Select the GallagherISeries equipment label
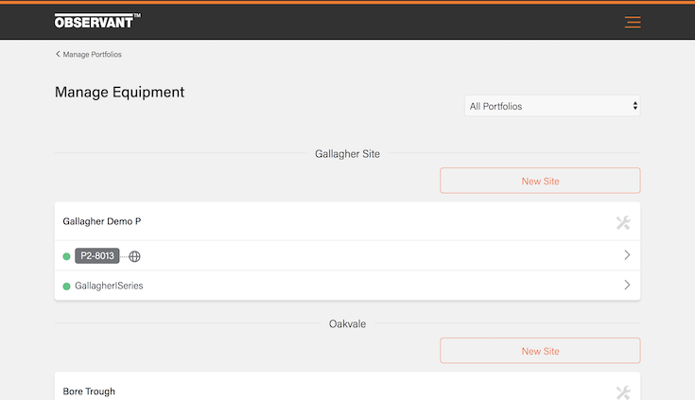This screenshot has width=695, height=400. 109,286
